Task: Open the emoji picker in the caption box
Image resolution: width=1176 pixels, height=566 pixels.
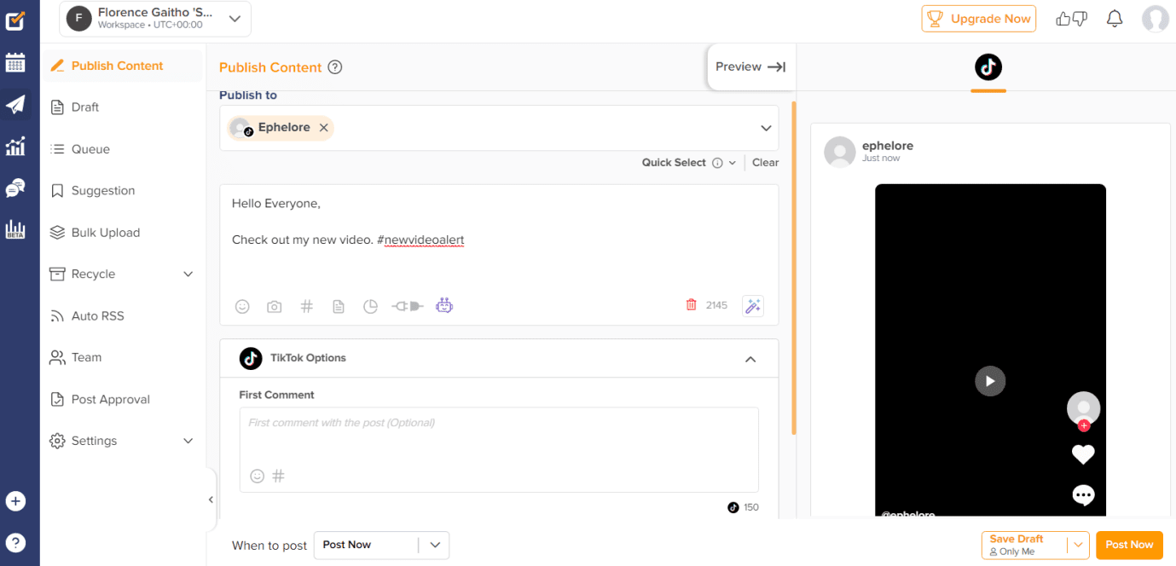Action: (242, 305)
